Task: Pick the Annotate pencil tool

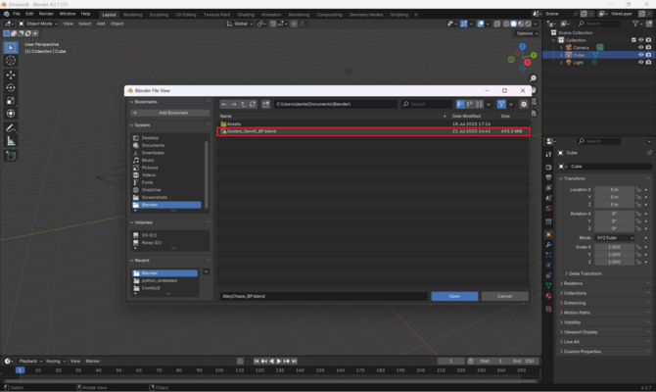Action: [x=11, y=128]
